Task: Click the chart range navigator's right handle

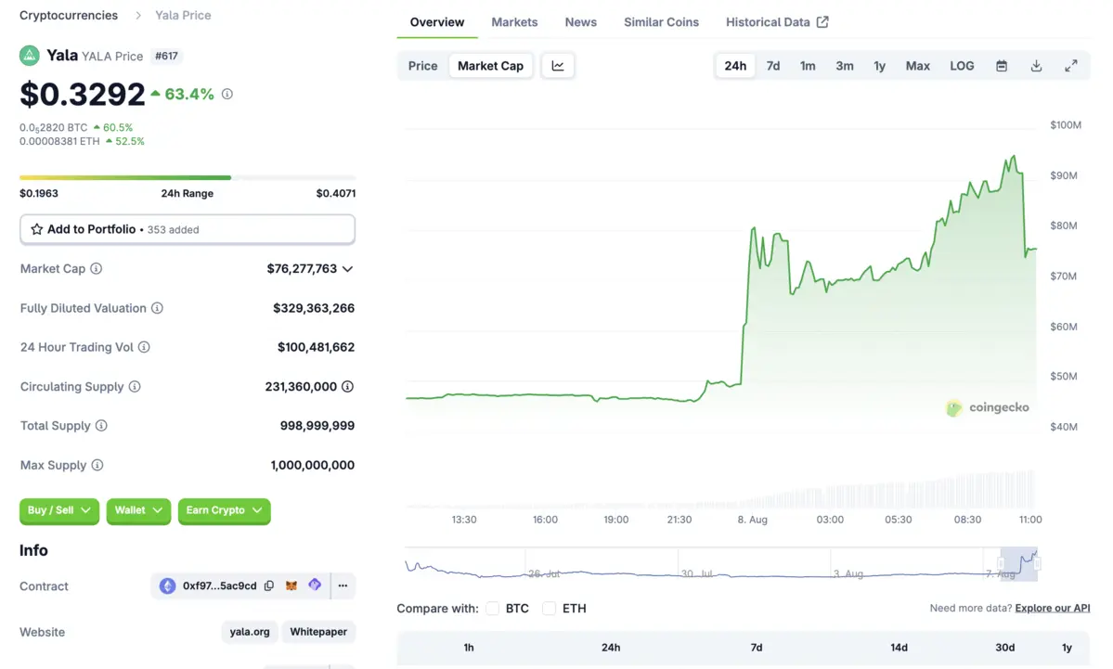Action: [x=1037, y=563]
